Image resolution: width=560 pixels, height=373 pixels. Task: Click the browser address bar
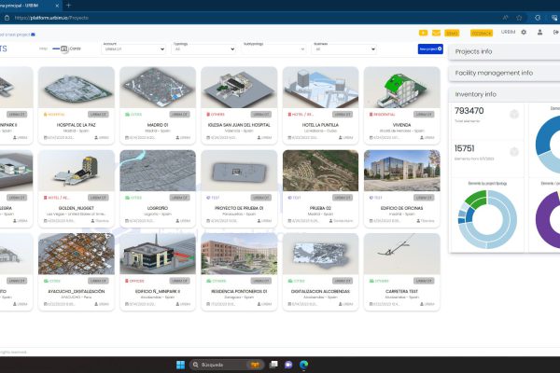pyautogui.click(x=250, y=18)
